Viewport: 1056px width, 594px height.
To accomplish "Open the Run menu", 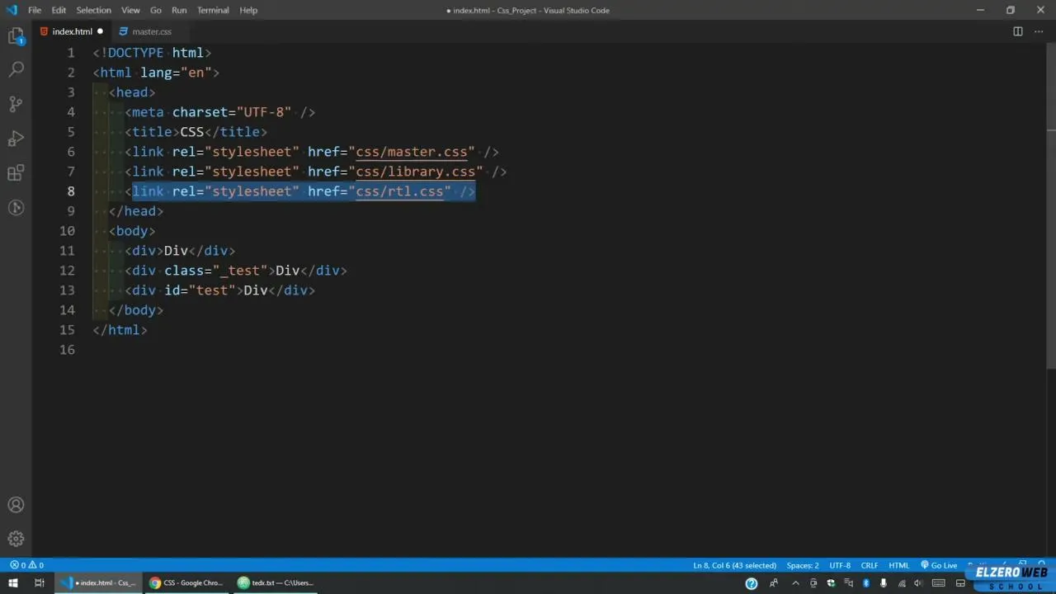I will 179,10.
